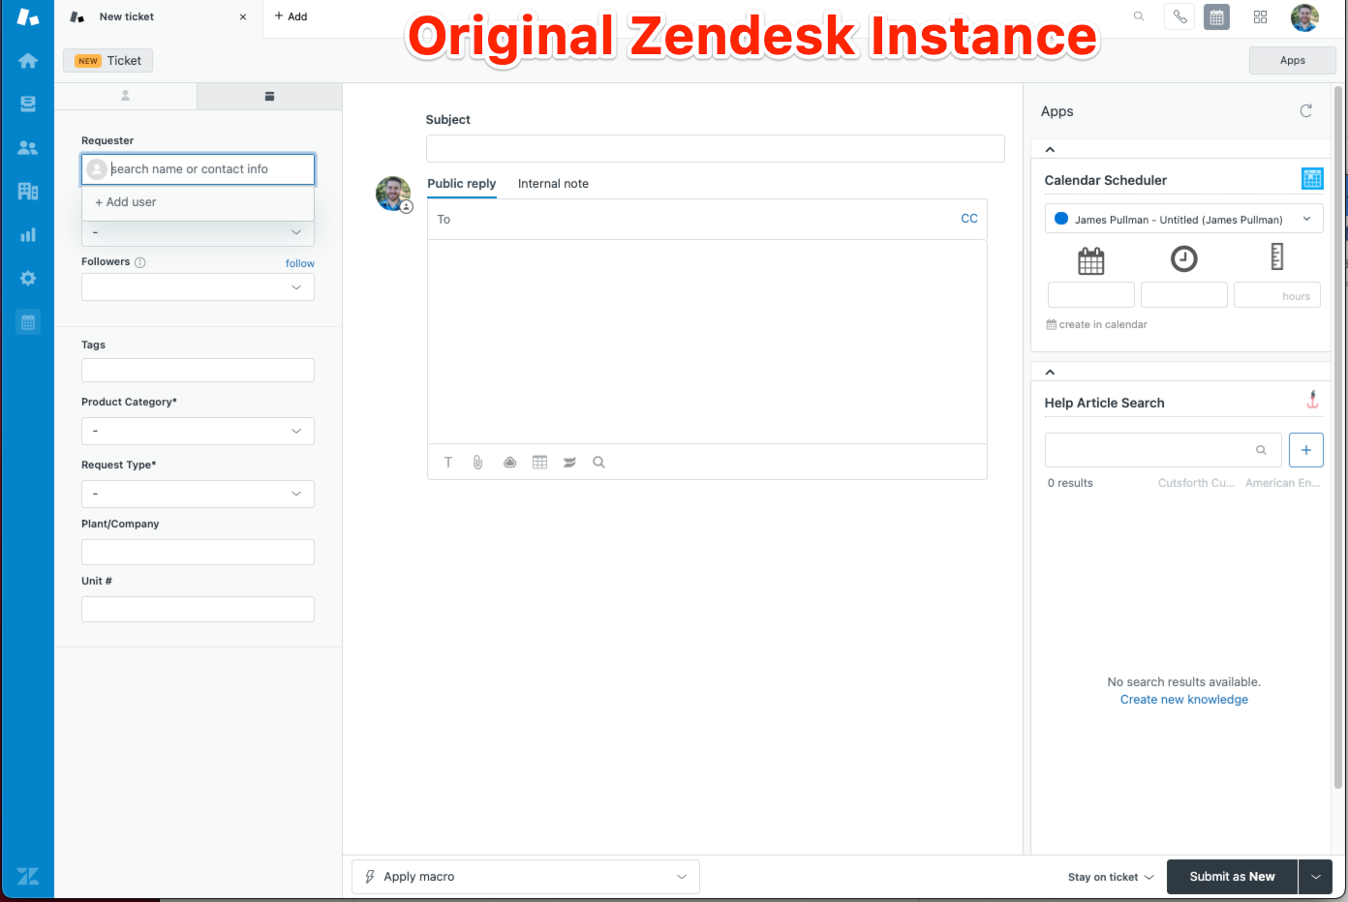Viewport: 1348px width, 902px height.
Task: Switch to the Internal note tab
Action: [x=553, y=184]
